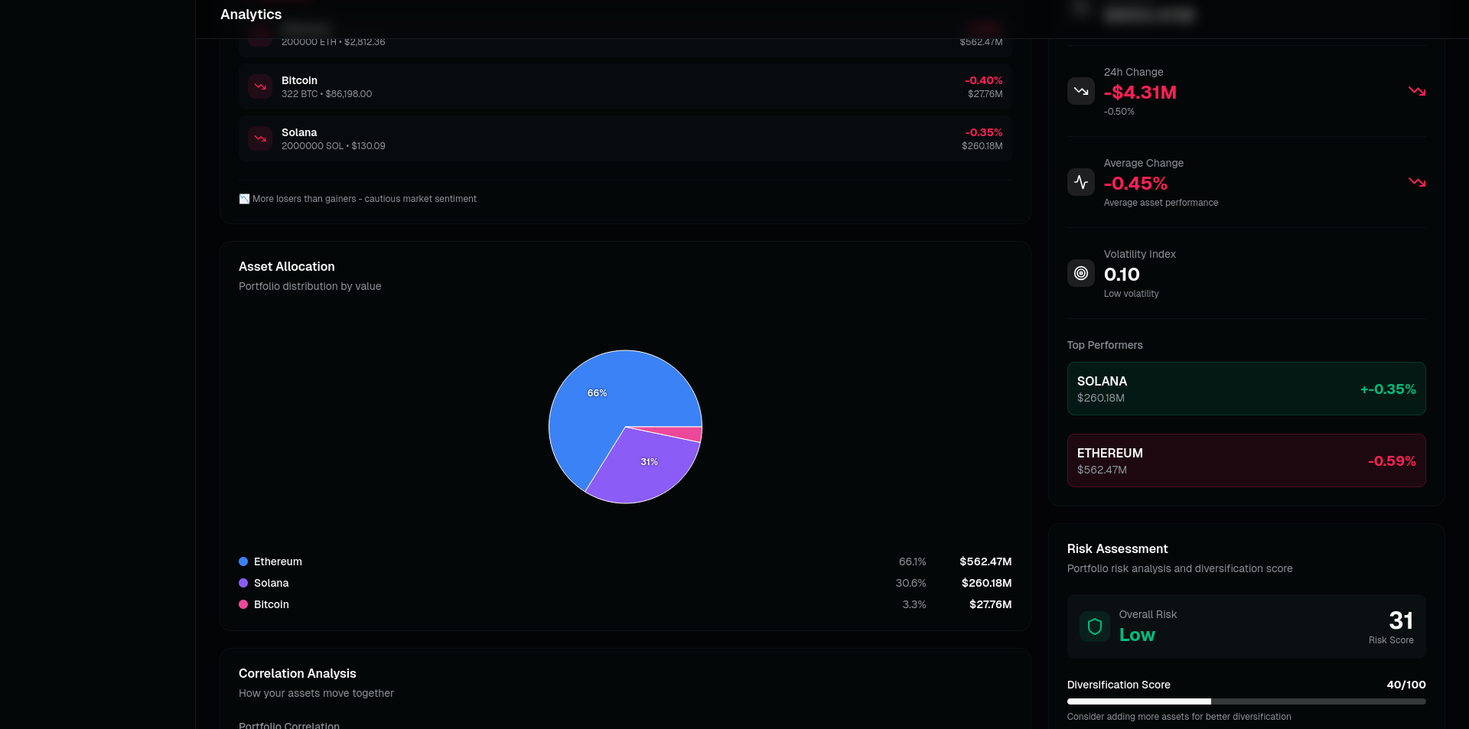Click the Bitcoin downtrend icon in the asset row

coord(260,86)
